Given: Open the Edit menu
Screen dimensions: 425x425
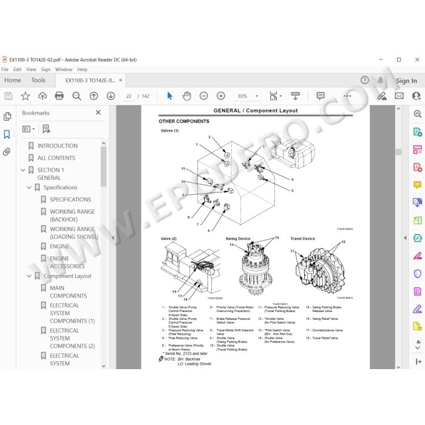Looking at the screenshot, I should coord(18,69).
